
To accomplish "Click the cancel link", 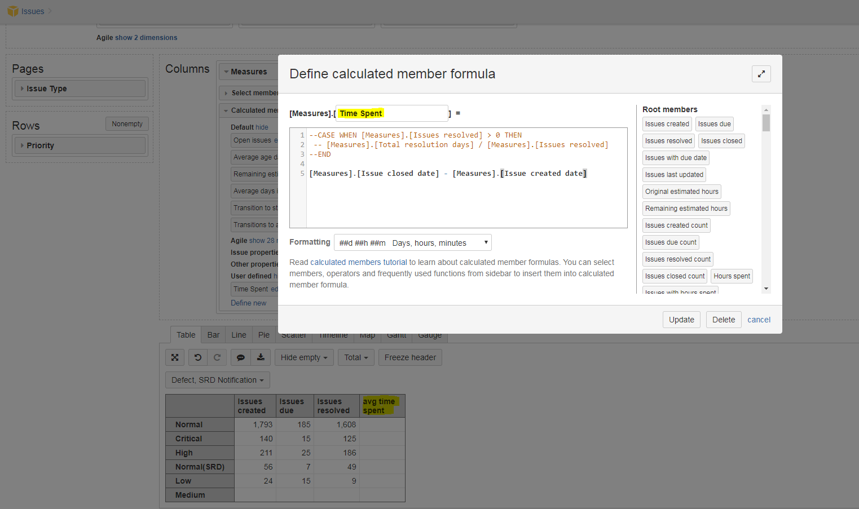I will pyautogui.click(x=759, y=320).
